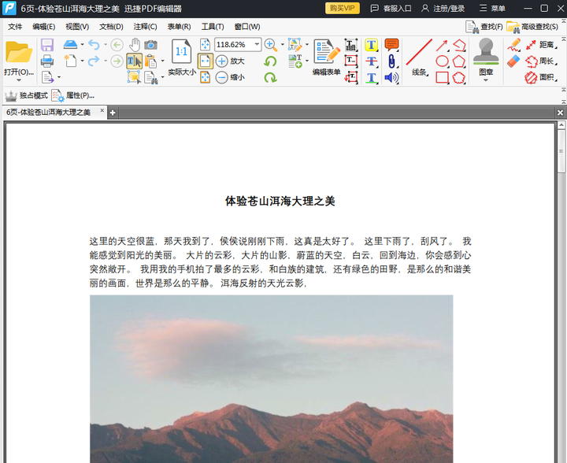Click the New document icon with star
This screenshot has height=463, width=567.
(x=70, y=61)
